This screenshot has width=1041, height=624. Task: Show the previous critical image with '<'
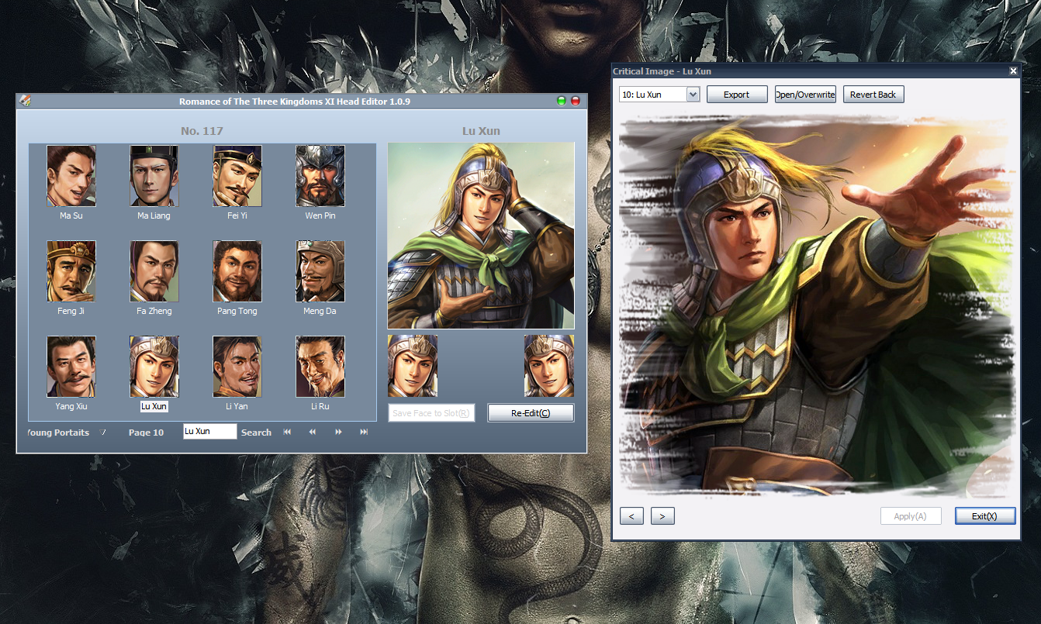click(x=631, y=516)
